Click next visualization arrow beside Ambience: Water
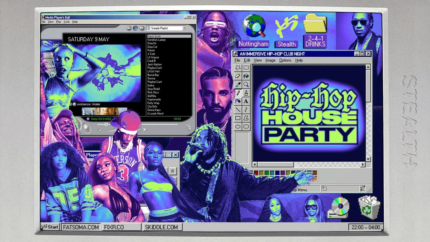The width and height of the screenshot is (430, 242). coord(75,104)
